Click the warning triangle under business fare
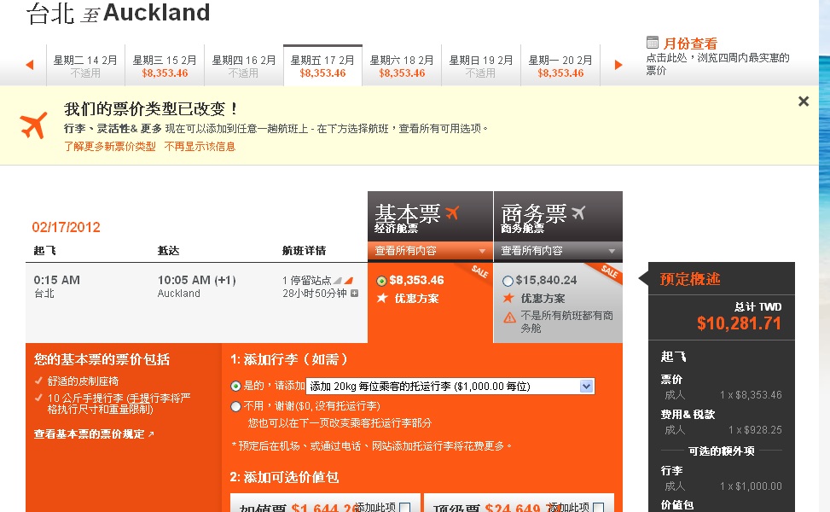The height and width of the screenshot is (512, 830). coord(509,317)
